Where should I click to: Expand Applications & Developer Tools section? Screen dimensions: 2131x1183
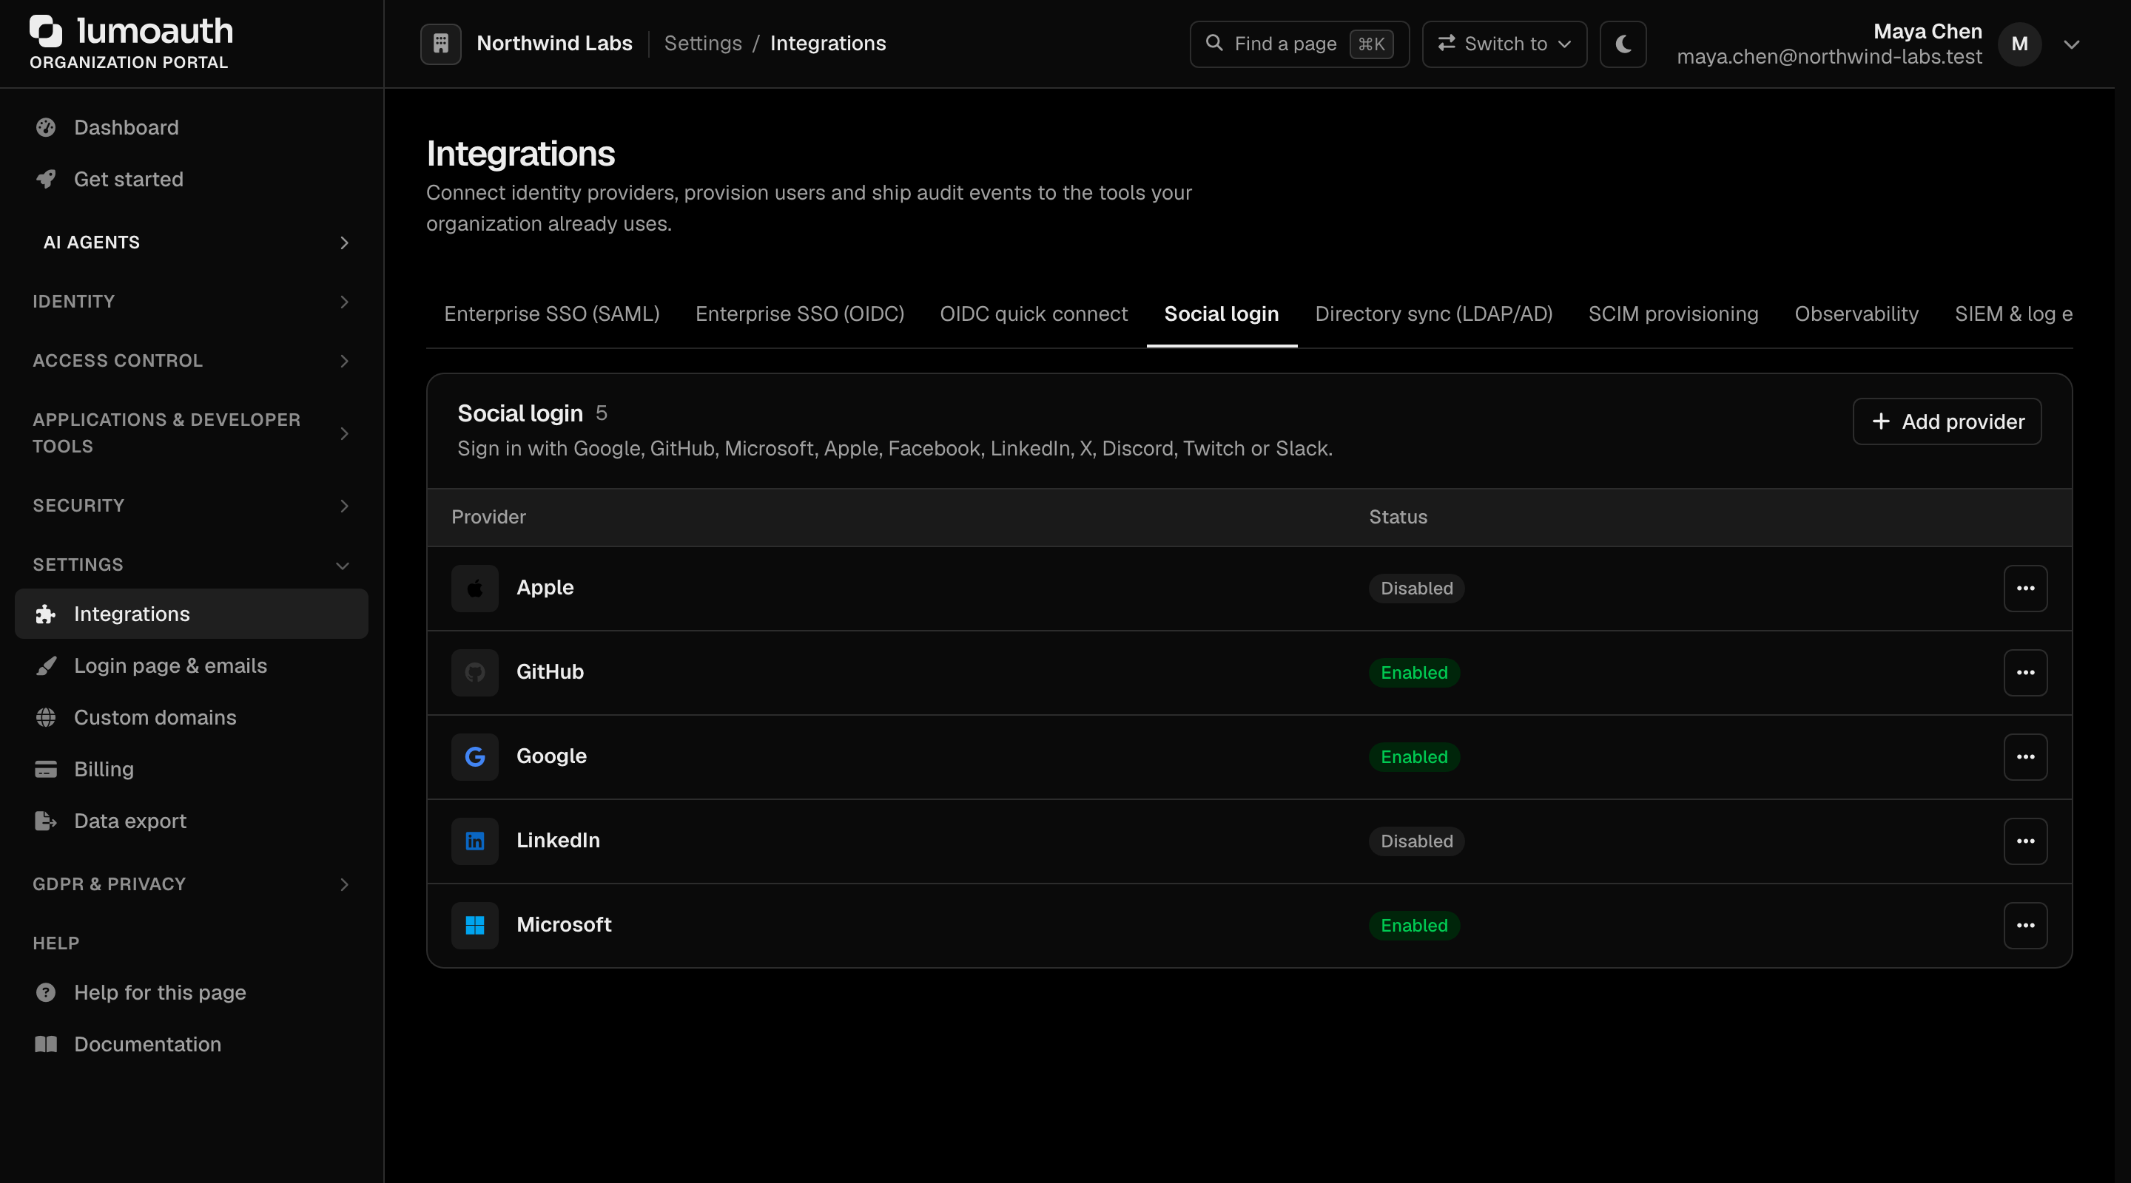point(192,433)
